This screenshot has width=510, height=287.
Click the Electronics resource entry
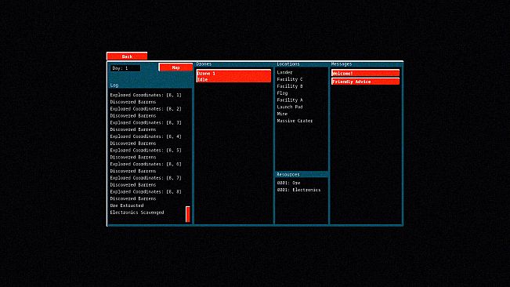click(298, 190)
